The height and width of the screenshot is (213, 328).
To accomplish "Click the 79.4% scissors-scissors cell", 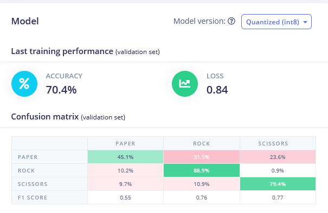I will tap(278, 184).
